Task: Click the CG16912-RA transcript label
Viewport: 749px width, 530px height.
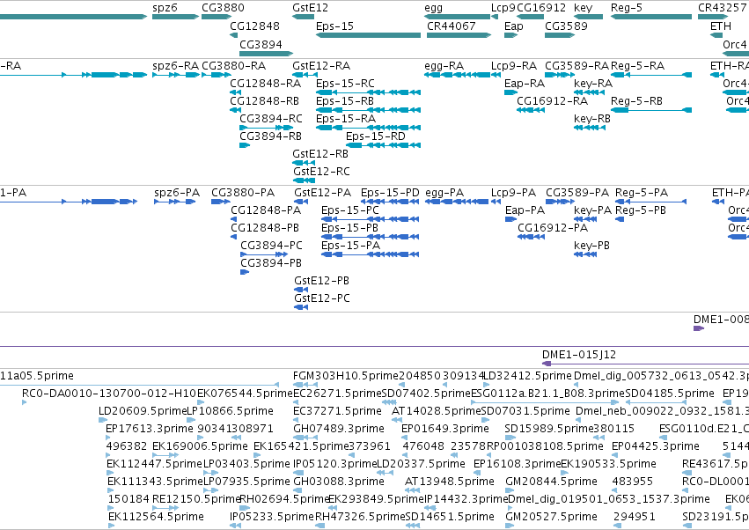Action: [x=552, y=101]
